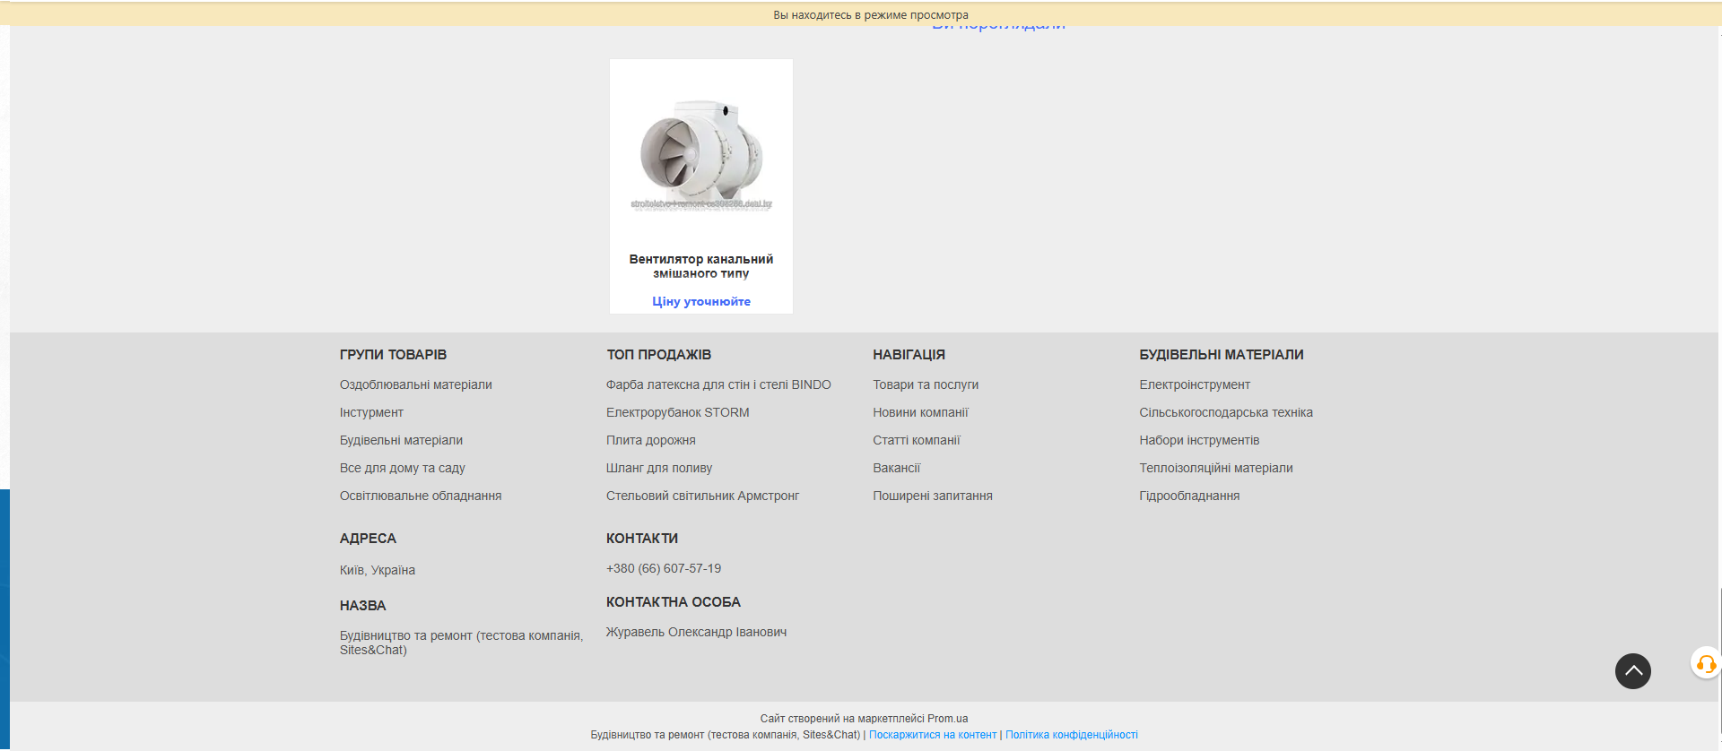Navigate to 'Товари та послуги'

click(x=925, y=384)
